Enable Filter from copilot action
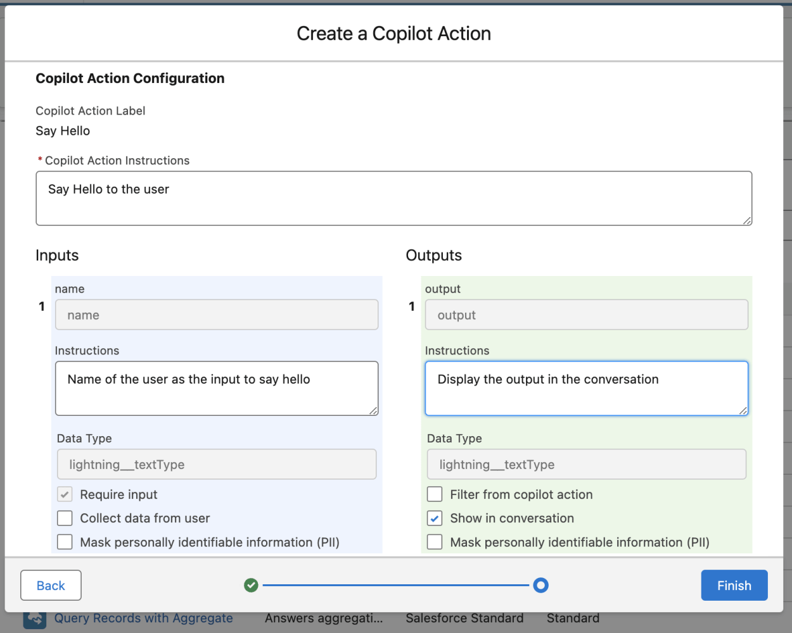This screenshot has height=633, width=792. click(x=435, y=494)
